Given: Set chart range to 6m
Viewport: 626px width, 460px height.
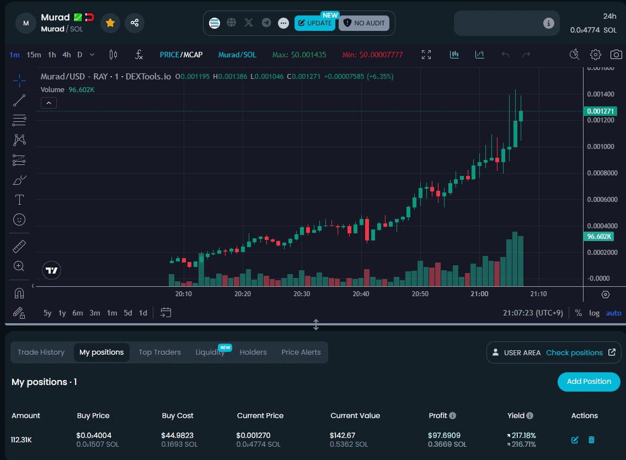Looking at the screenshot, I should pos(77,313).
